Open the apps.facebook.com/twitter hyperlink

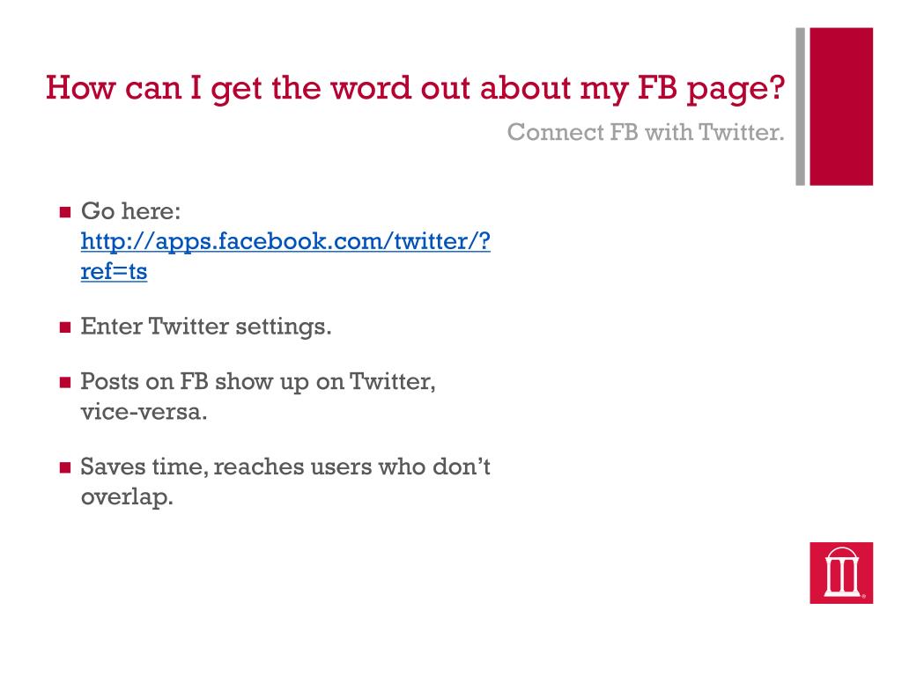click(x=285, y=241)
